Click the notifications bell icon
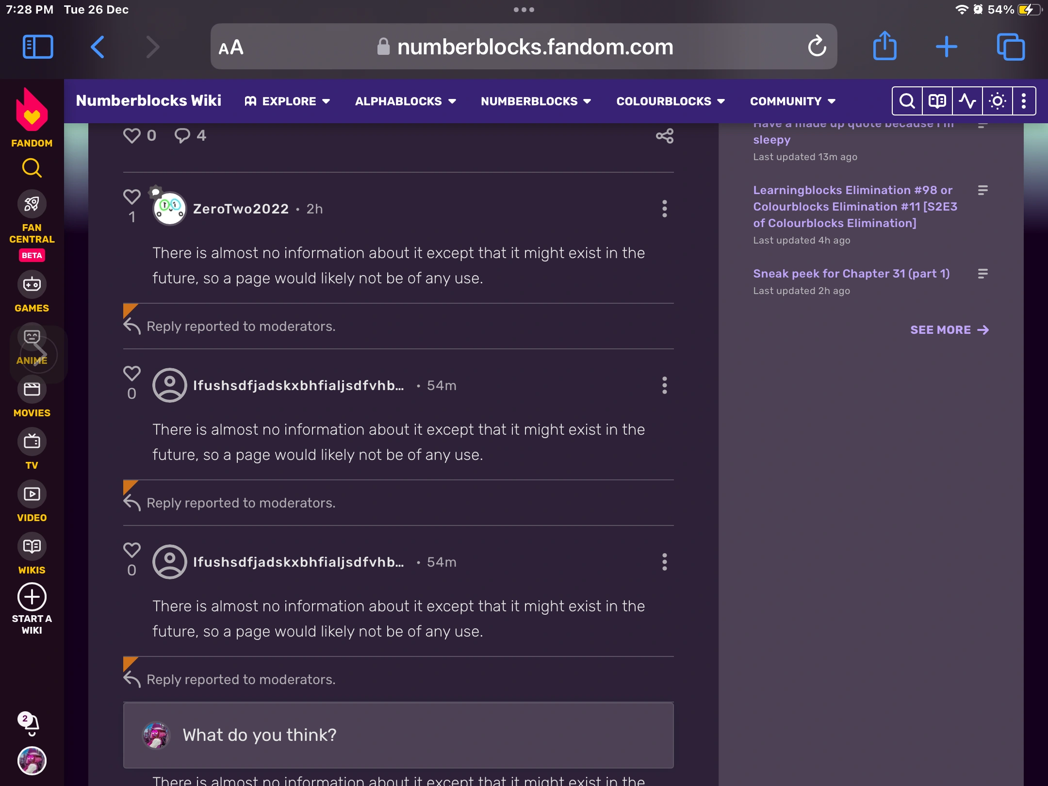This screenshot has height=786, width=1048. point(31,724)
